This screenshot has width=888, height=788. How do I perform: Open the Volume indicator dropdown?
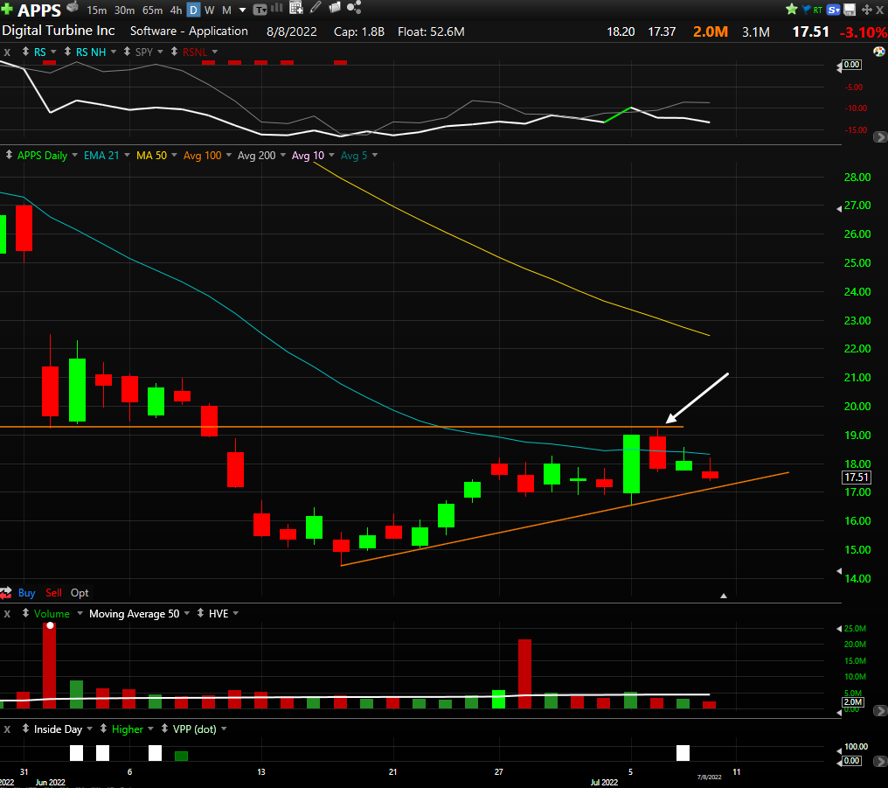click(x=80, y=613)
